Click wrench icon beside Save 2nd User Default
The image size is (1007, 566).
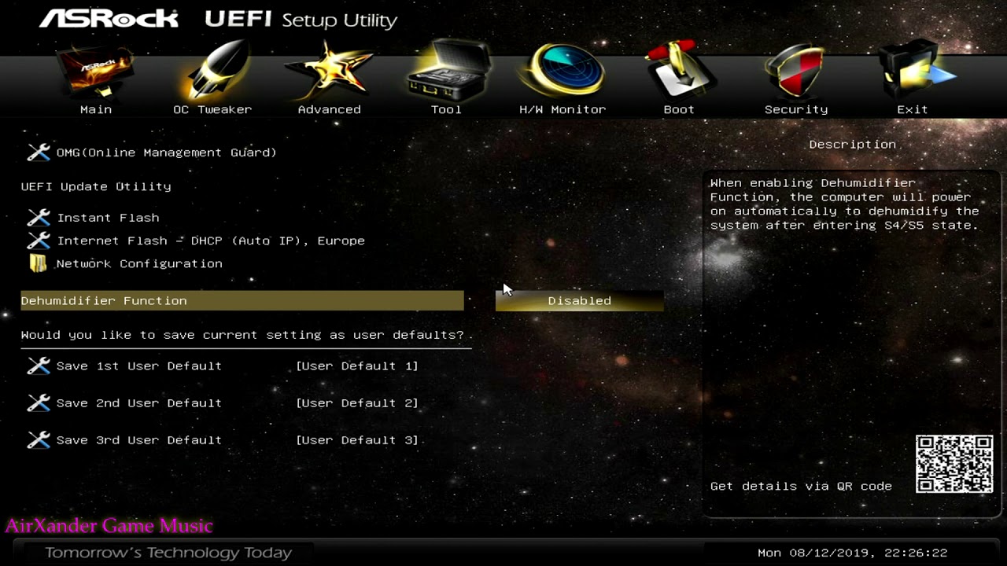click(39, 402)
